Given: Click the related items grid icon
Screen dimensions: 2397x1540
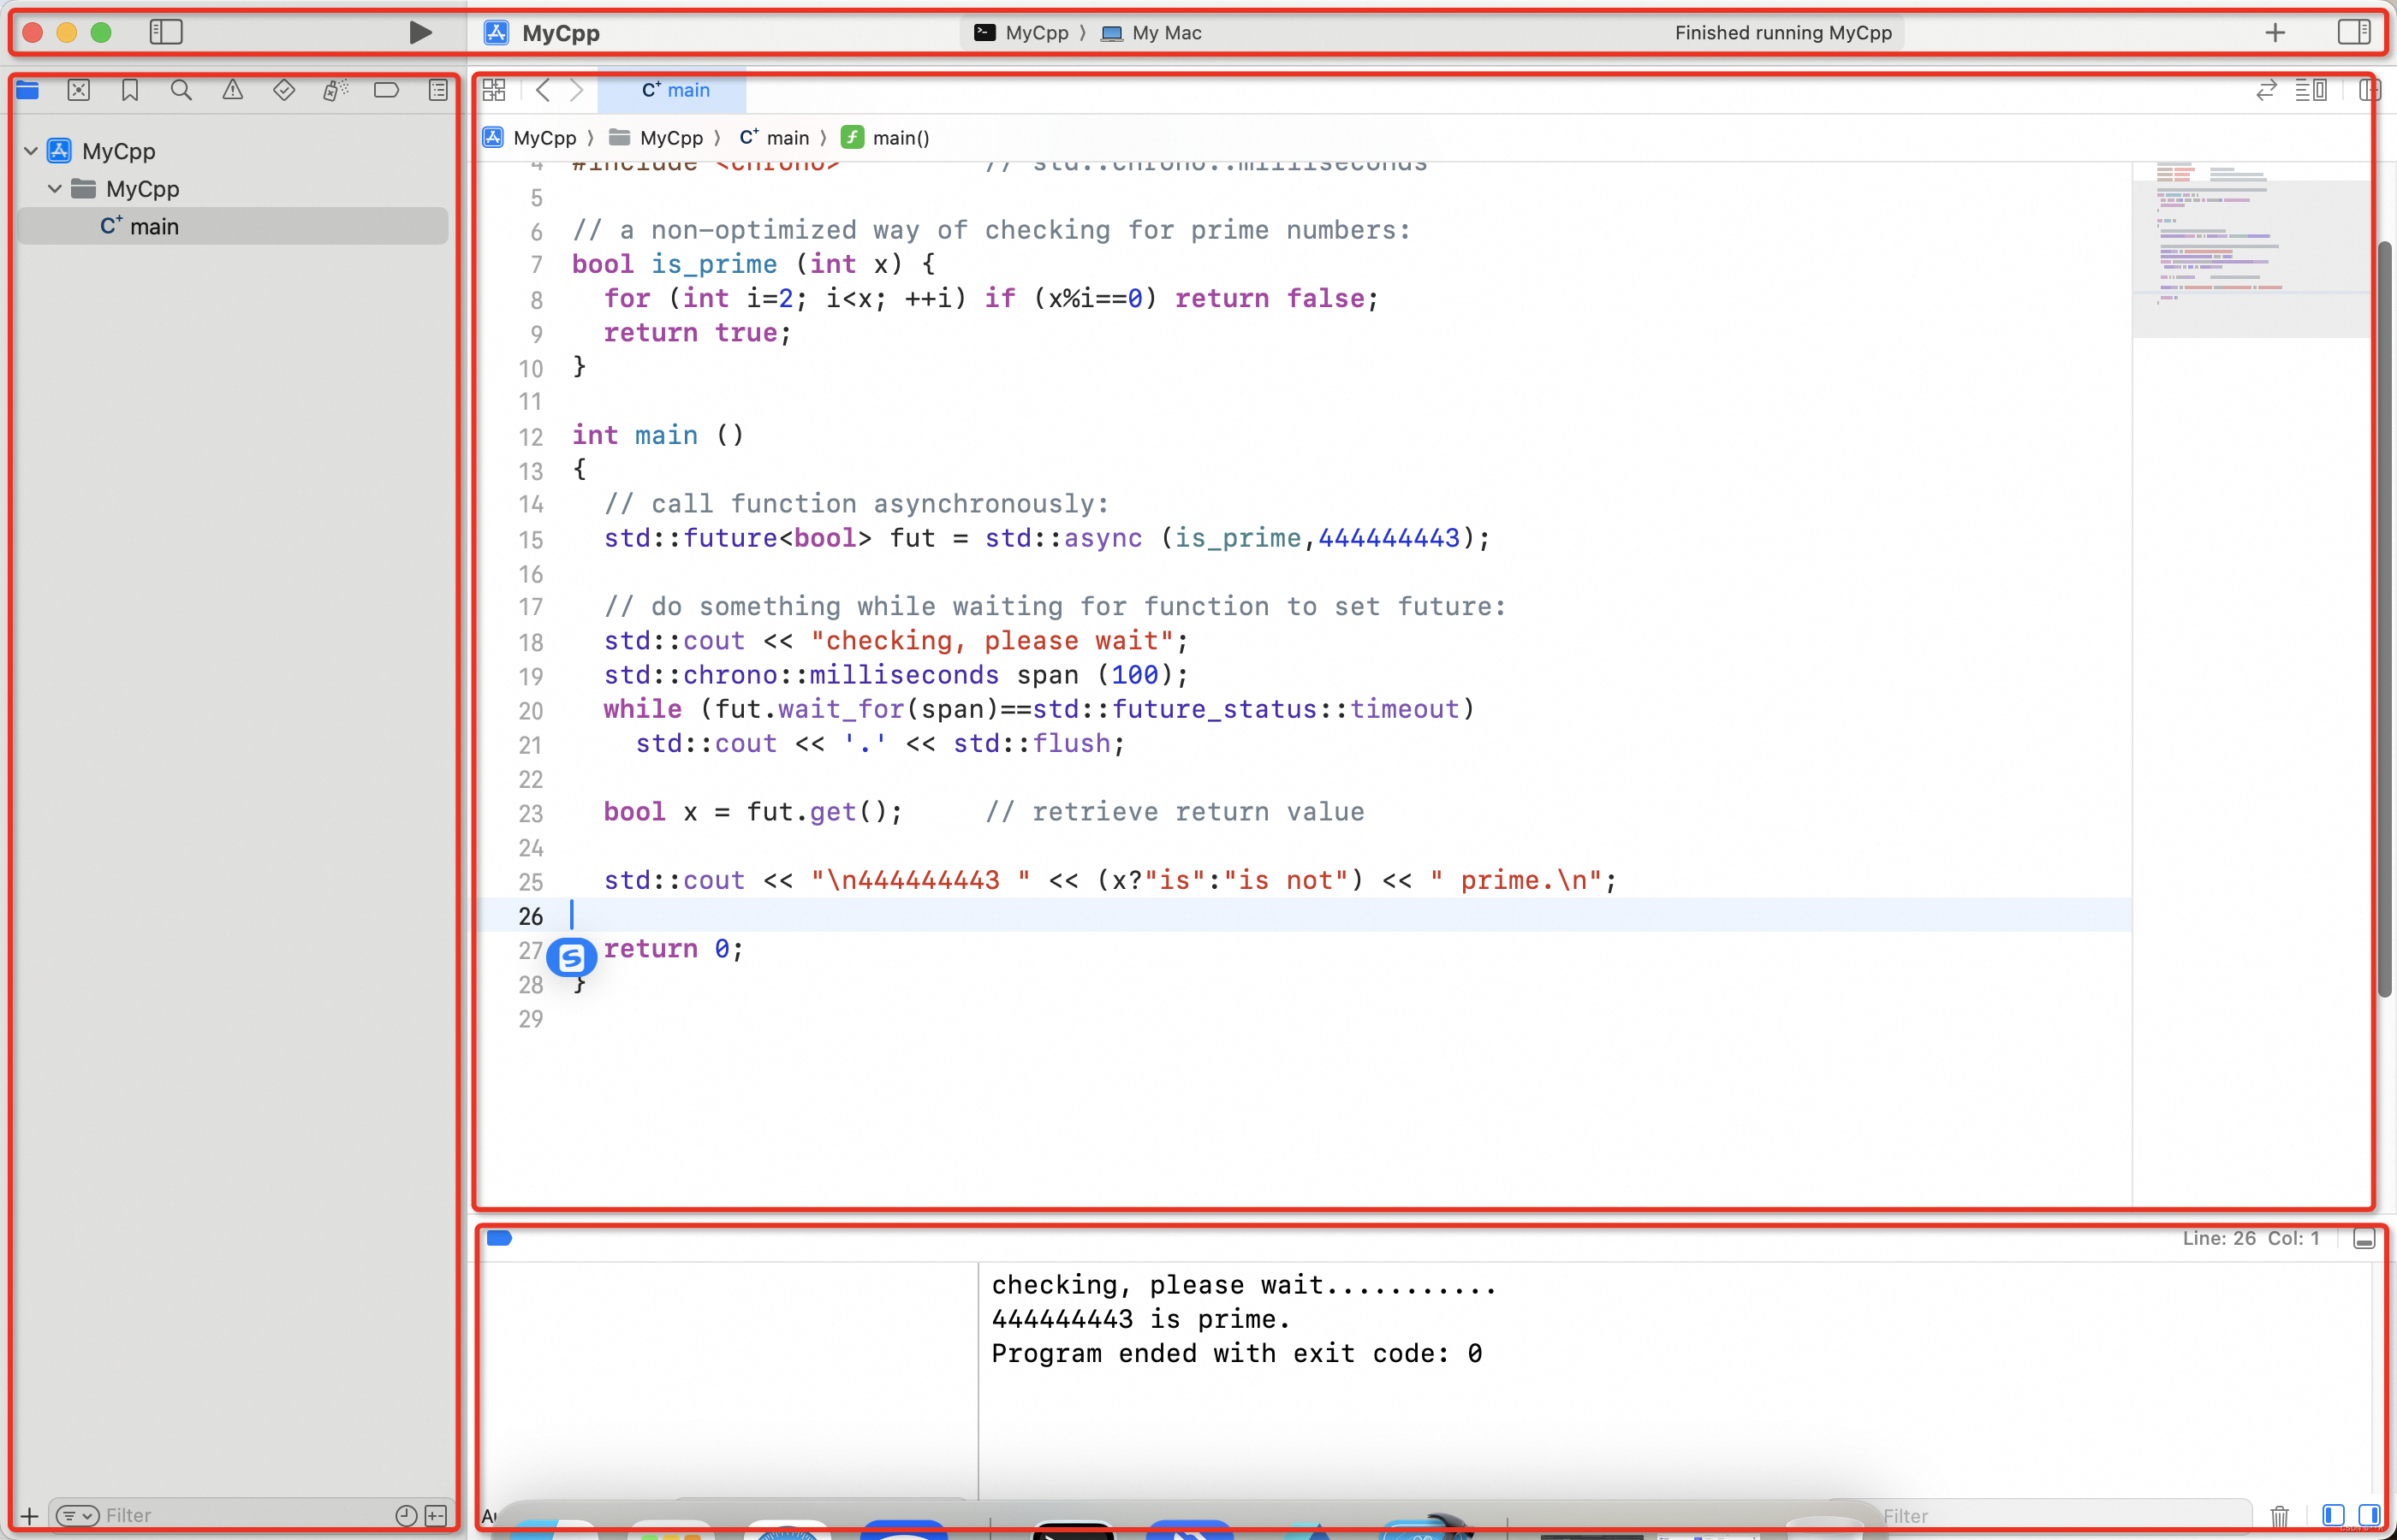Looking at the screenshot, I should [x=494, y=91].
